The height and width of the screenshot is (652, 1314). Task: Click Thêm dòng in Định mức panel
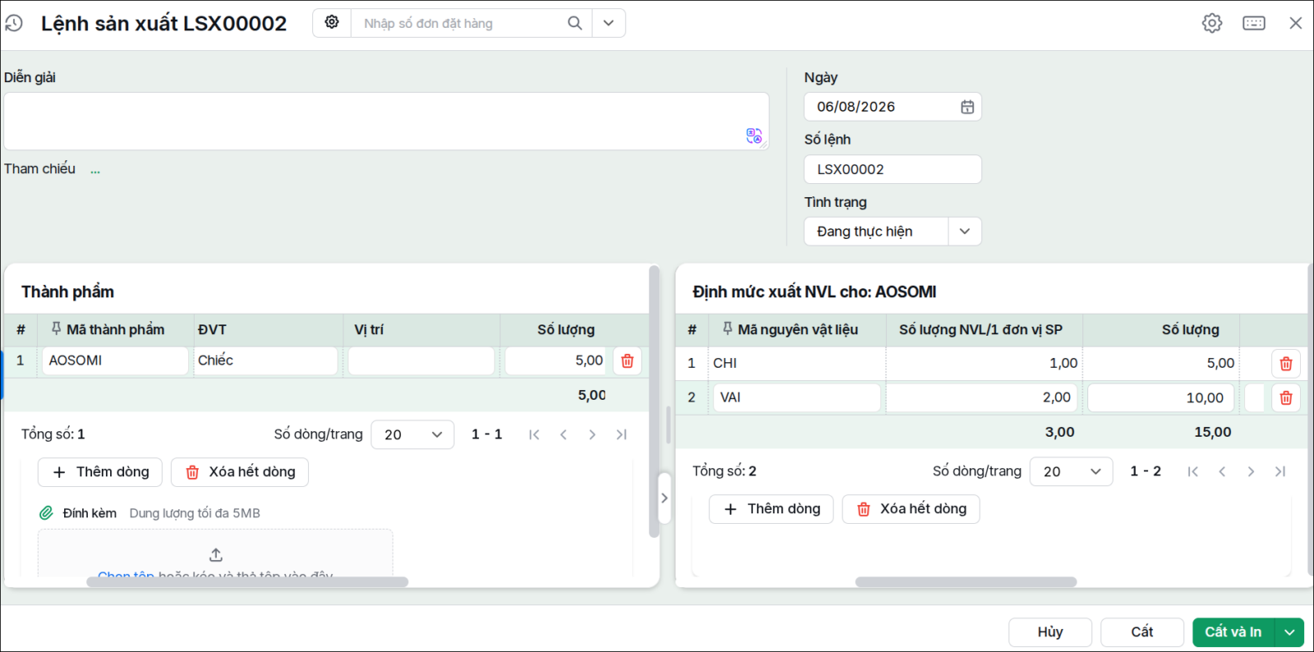[771, 509]
